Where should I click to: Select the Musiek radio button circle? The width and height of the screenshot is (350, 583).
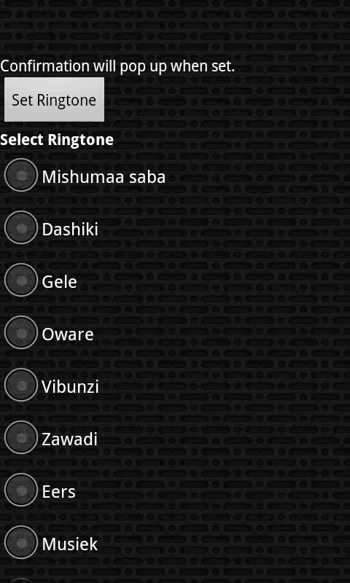click(21, 542)
